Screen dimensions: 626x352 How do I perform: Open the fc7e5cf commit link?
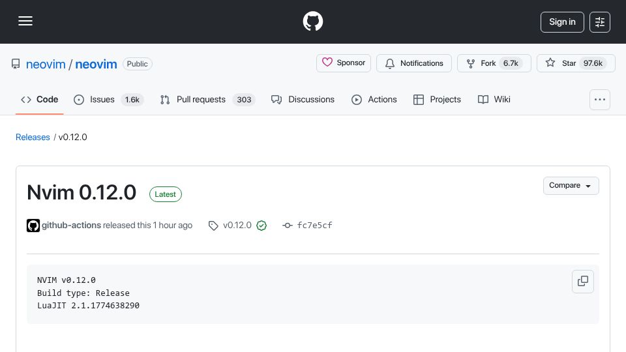click(x=314, y=225)
